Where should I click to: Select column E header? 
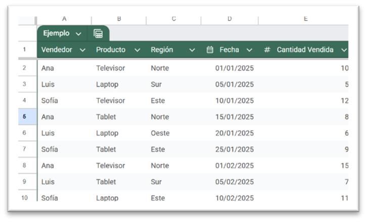[x=305, y=19]
